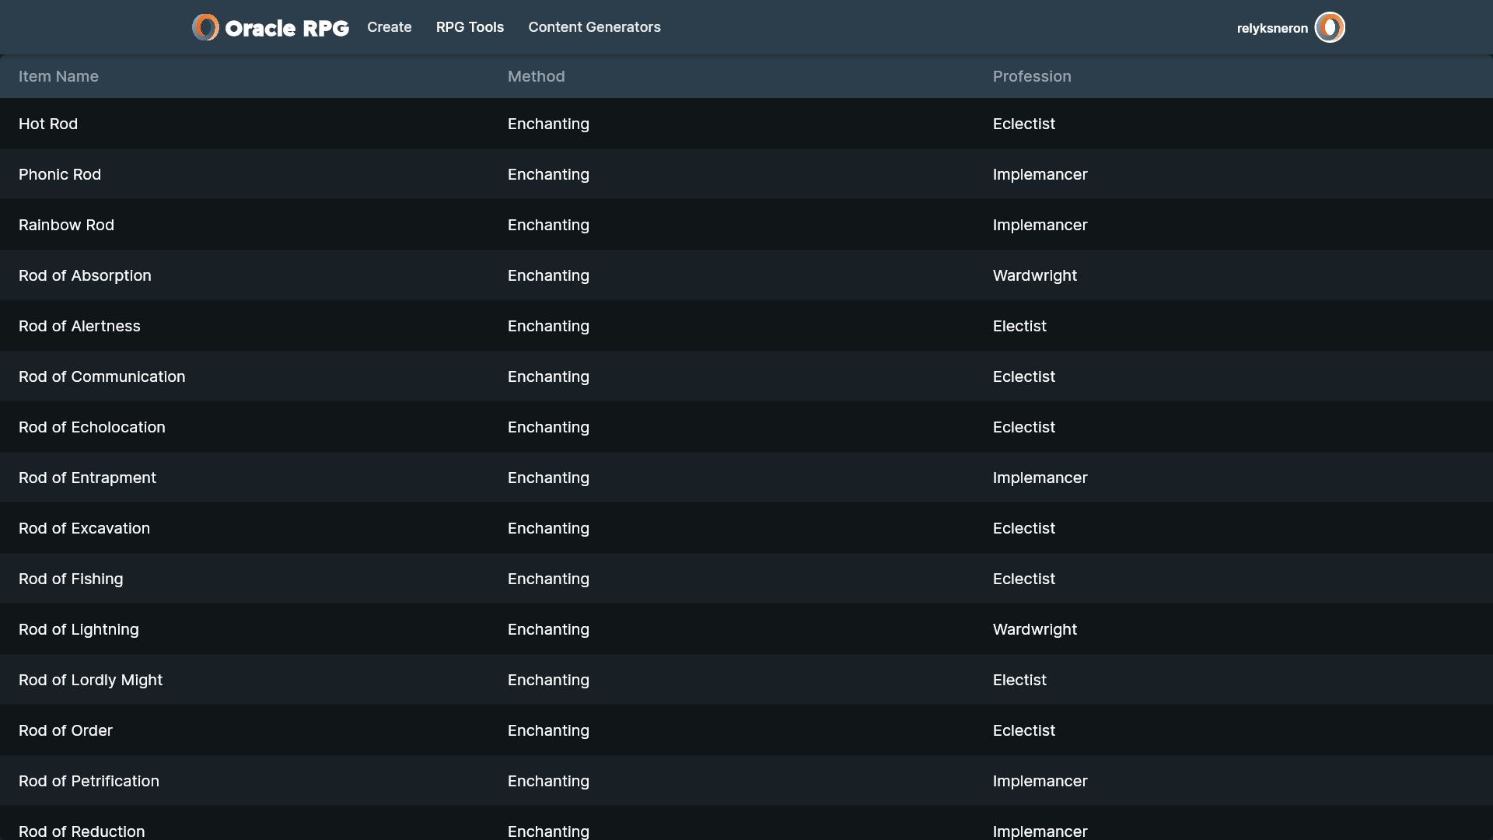
Task: Click Enchanting method for Rod of Fishing
Action: [548, 579]
